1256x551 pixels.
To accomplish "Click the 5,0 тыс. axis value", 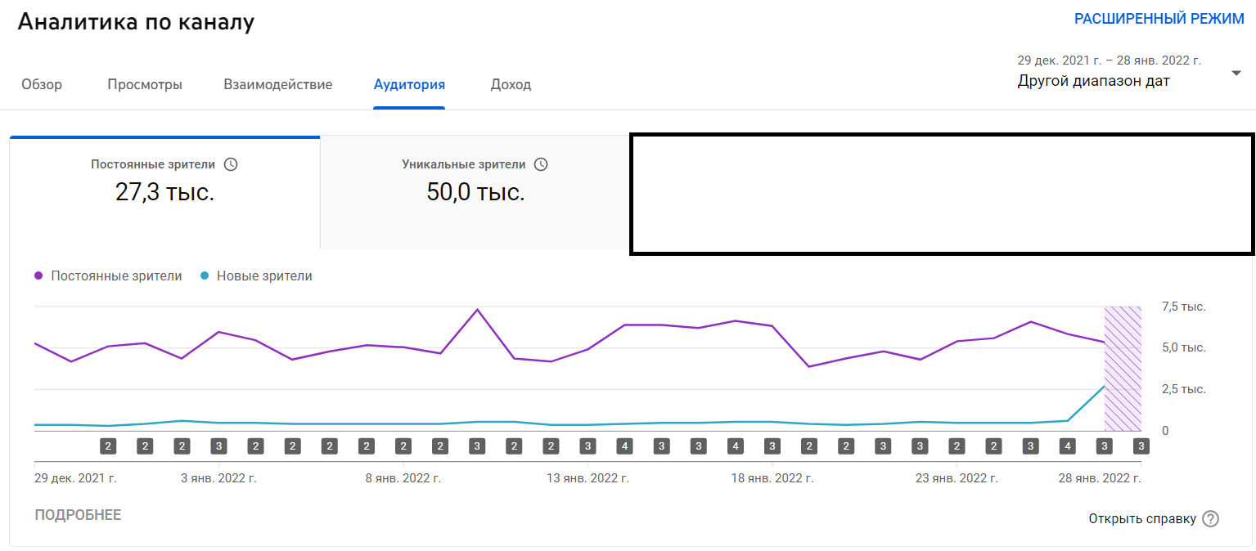I will [1184, 348].
